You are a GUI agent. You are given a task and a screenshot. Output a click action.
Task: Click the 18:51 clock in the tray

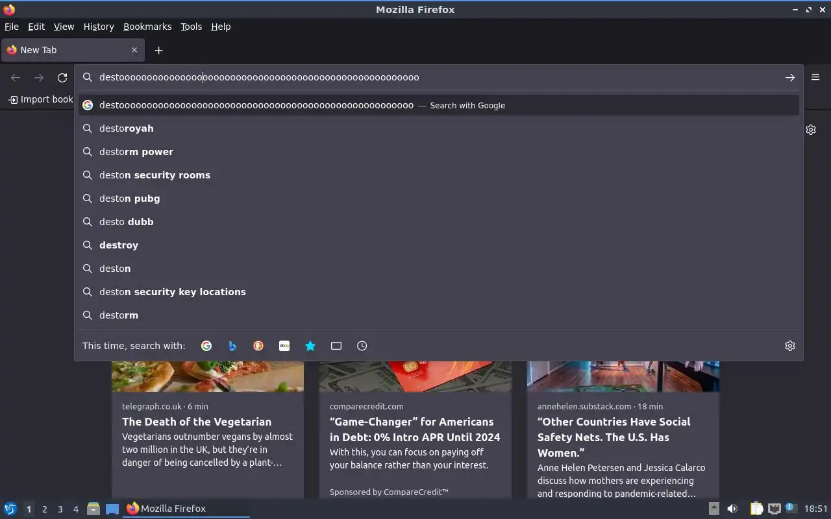(815, 509)
